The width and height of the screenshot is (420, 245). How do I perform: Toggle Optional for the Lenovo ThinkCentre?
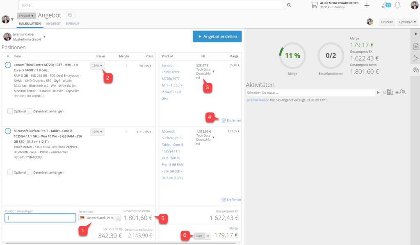(x=10, y=111)
